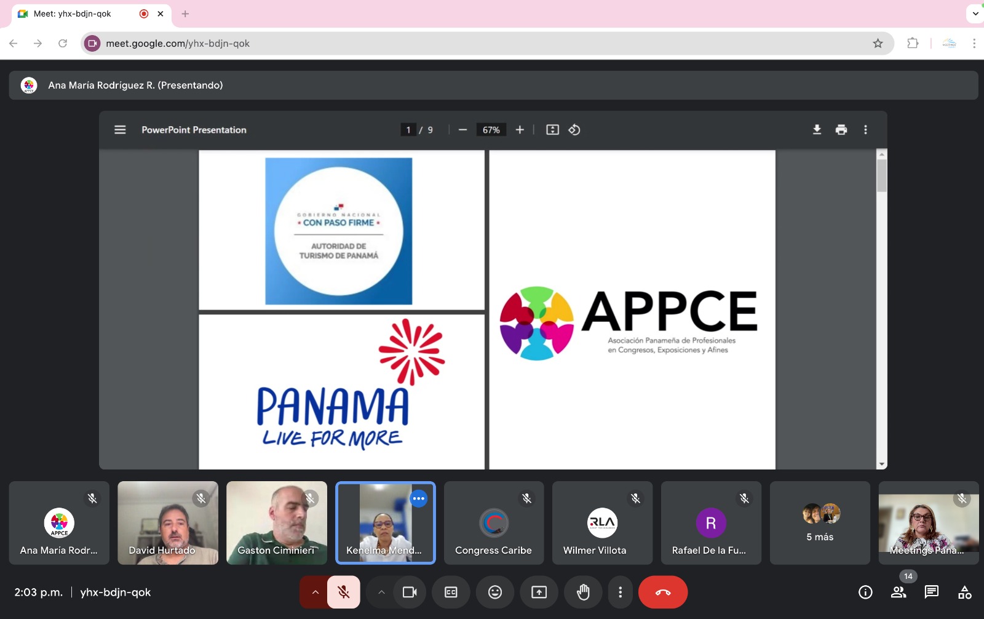Select the Ana Maria Rodr... participant tile

point(59,523)
